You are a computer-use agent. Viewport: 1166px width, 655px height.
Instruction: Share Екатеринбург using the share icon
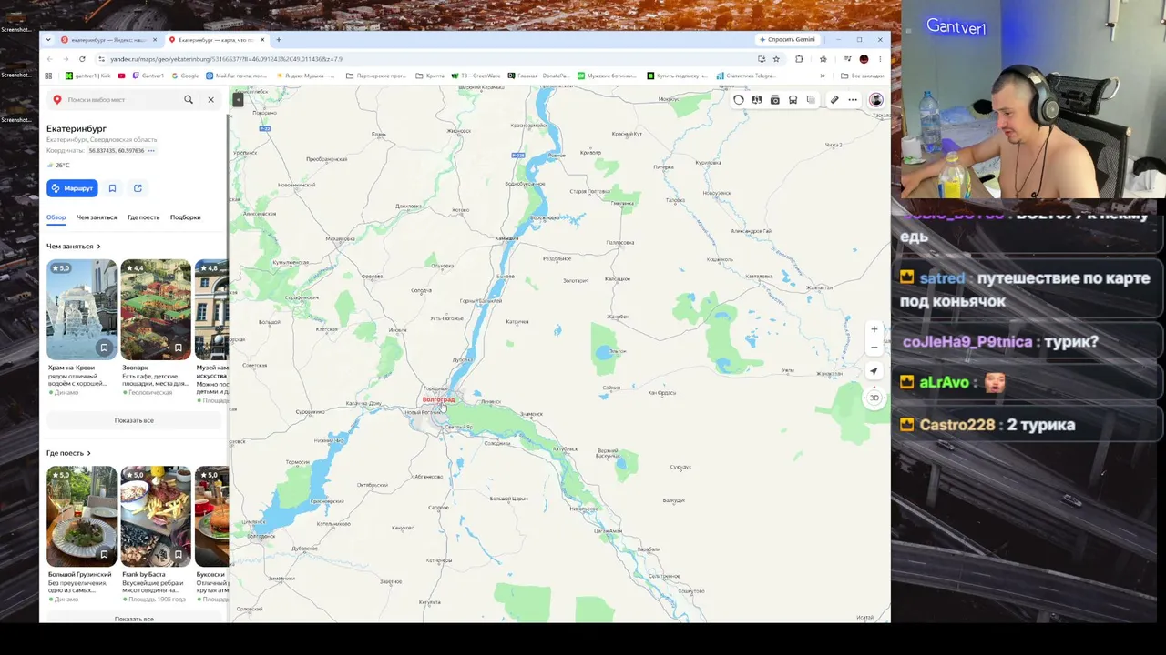138,188
